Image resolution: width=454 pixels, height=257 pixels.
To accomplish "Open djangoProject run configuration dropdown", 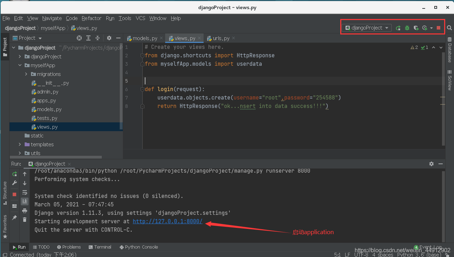I will coord(367,28).
